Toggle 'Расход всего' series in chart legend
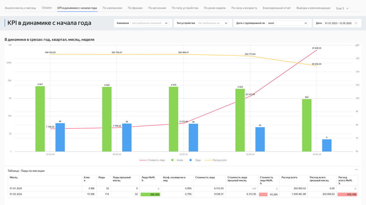 (x=216, y=160)
